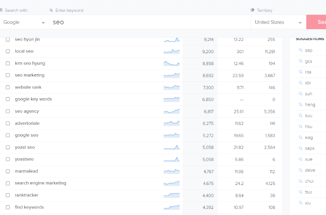
Task: Open trend chart for 'ranktracker'
Action: click(172, 196)
